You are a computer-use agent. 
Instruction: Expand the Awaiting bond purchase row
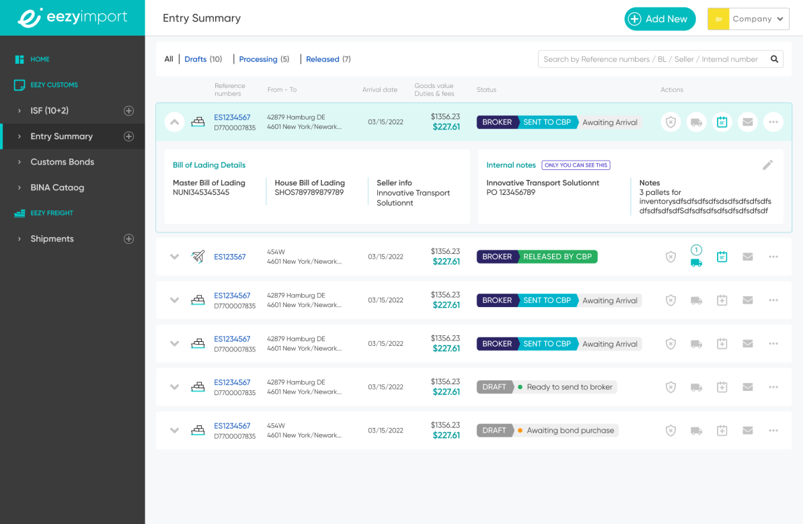[x=174, y=431]
